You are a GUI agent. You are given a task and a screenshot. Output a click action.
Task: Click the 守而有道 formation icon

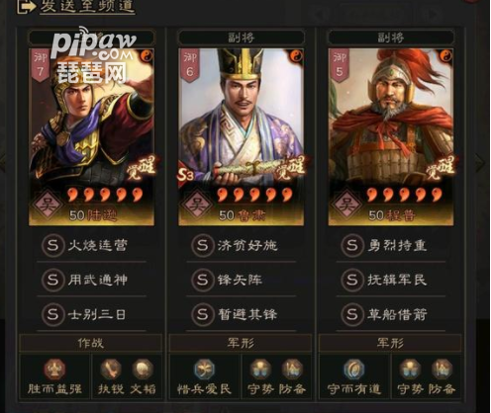(x=354, y=370)
